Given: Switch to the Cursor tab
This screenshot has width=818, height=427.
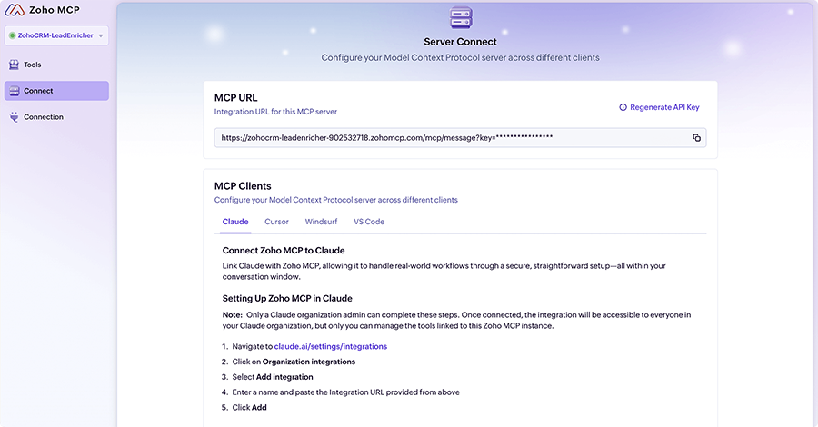Looking at the screenshot, I should pos(276,222).
